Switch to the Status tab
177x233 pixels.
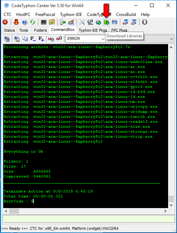pos(9,30)
